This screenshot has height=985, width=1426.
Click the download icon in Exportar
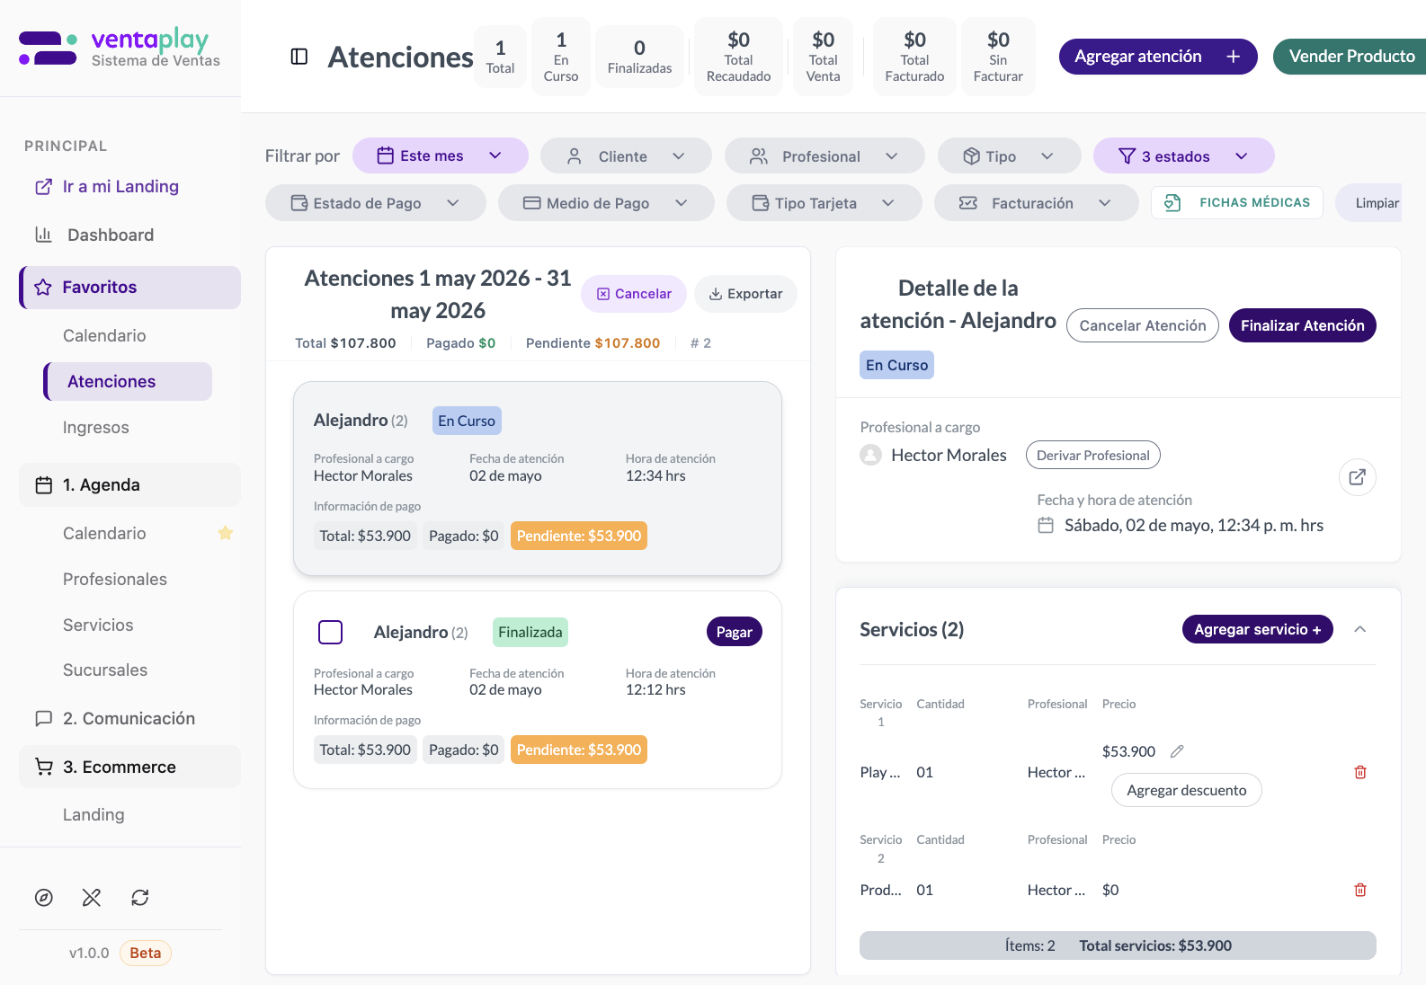coord(716,294)
